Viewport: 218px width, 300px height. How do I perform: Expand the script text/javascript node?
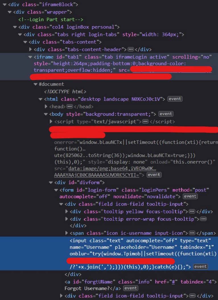coord(51,121)
